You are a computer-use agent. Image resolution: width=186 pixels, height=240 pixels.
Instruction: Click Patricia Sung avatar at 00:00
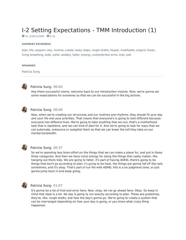[25, 86]
